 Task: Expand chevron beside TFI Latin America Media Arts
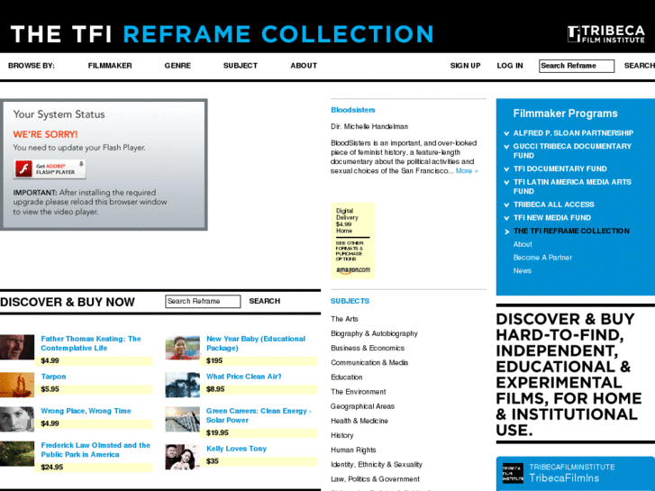point(506,183)
